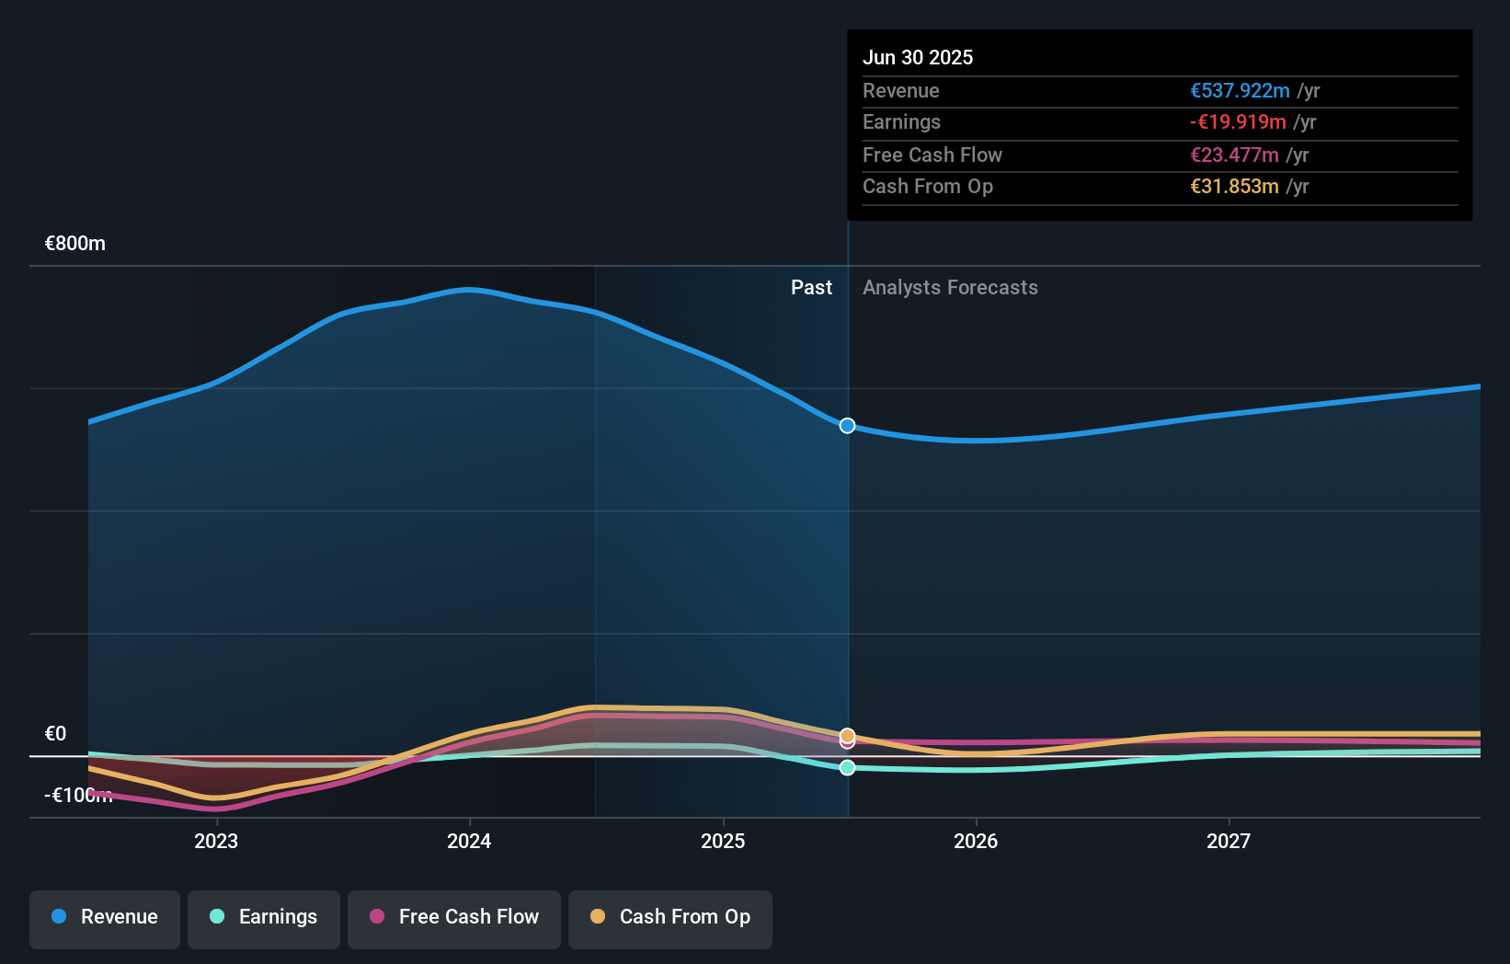This screenshot has width=1510, height=964.
Task: Hide the Free Cash Flow series
Action: [x=453, y=919]
